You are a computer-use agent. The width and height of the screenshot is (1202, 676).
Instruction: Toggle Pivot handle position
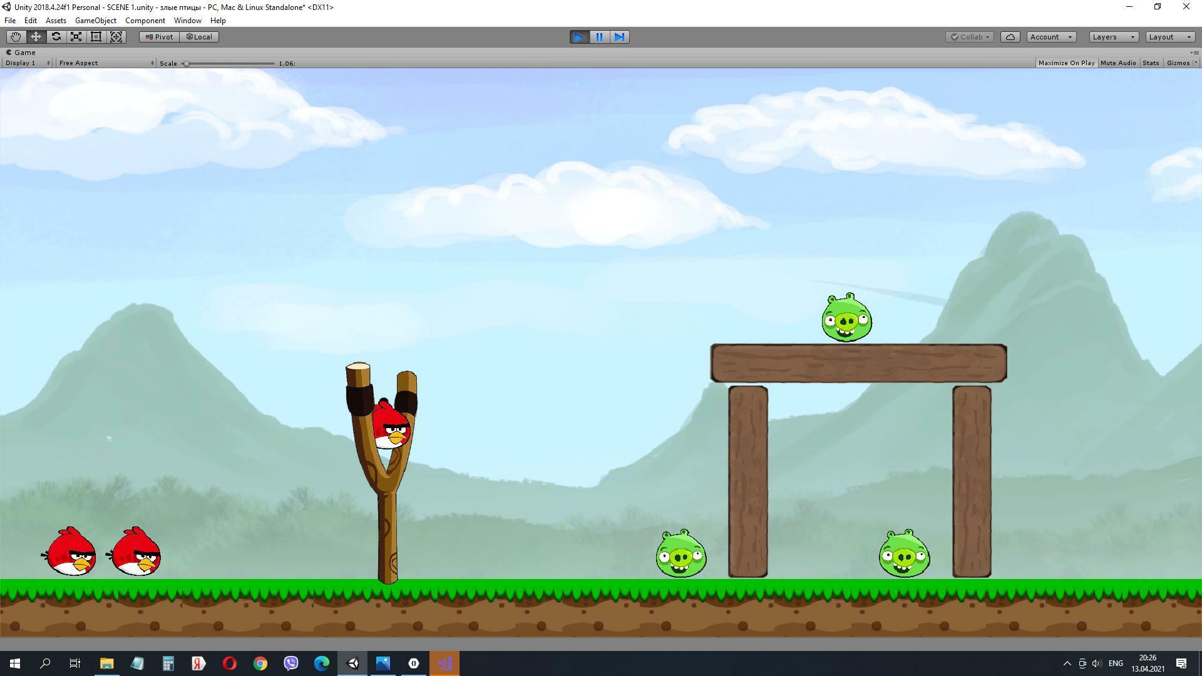pos(159,37)
